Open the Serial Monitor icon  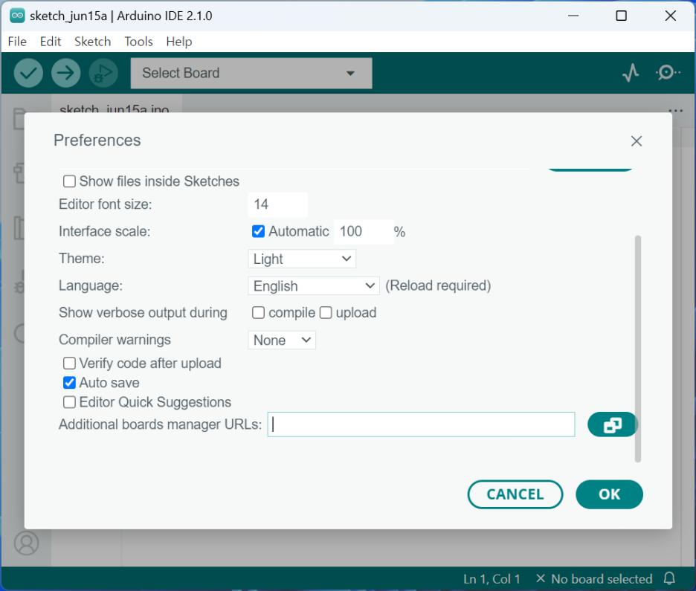tap(668, 72)
